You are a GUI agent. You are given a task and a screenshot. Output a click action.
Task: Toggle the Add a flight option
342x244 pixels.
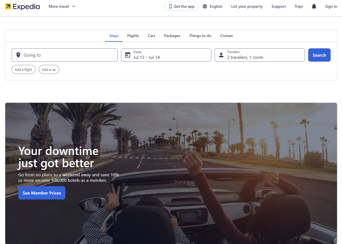point(24,70)
